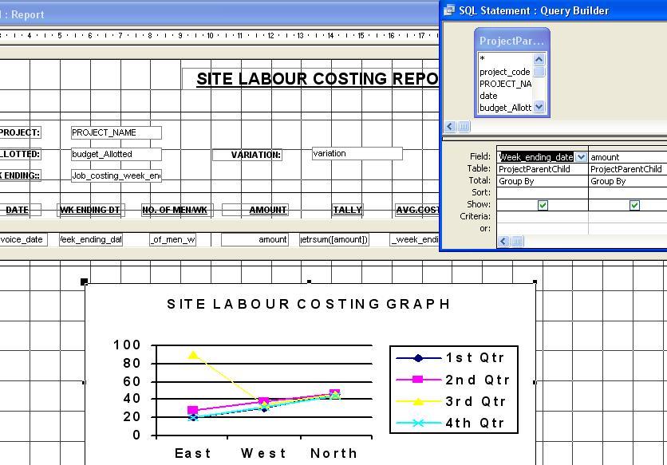Click the amount field cell in query grid
The width and height of the screenshot is (667, 465).
628,157
